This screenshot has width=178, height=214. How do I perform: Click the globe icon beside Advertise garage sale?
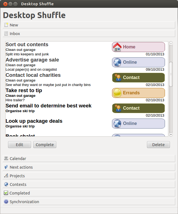[117, 62]
